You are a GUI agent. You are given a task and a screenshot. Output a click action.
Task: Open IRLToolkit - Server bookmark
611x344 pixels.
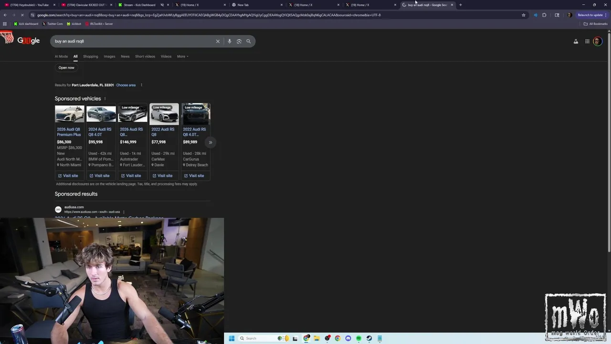pyautogui.click(x=99, y=24)
